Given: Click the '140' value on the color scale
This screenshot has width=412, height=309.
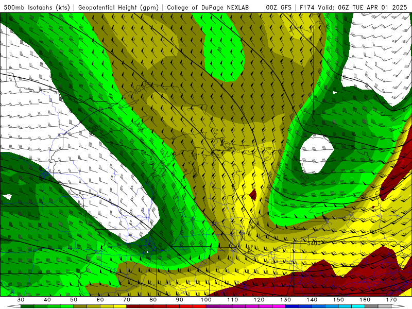Looking at the screenshot, I should click(x=312, y=300).
